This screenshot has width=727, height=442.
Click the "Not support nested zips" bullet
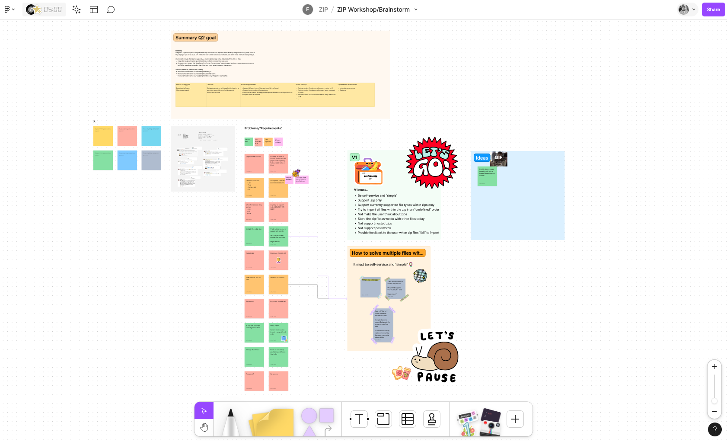(x=374, y=224)
